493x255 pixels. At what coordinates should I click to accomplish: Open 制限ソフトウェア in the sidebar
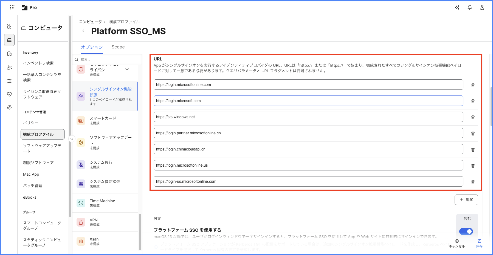point(38,163)
